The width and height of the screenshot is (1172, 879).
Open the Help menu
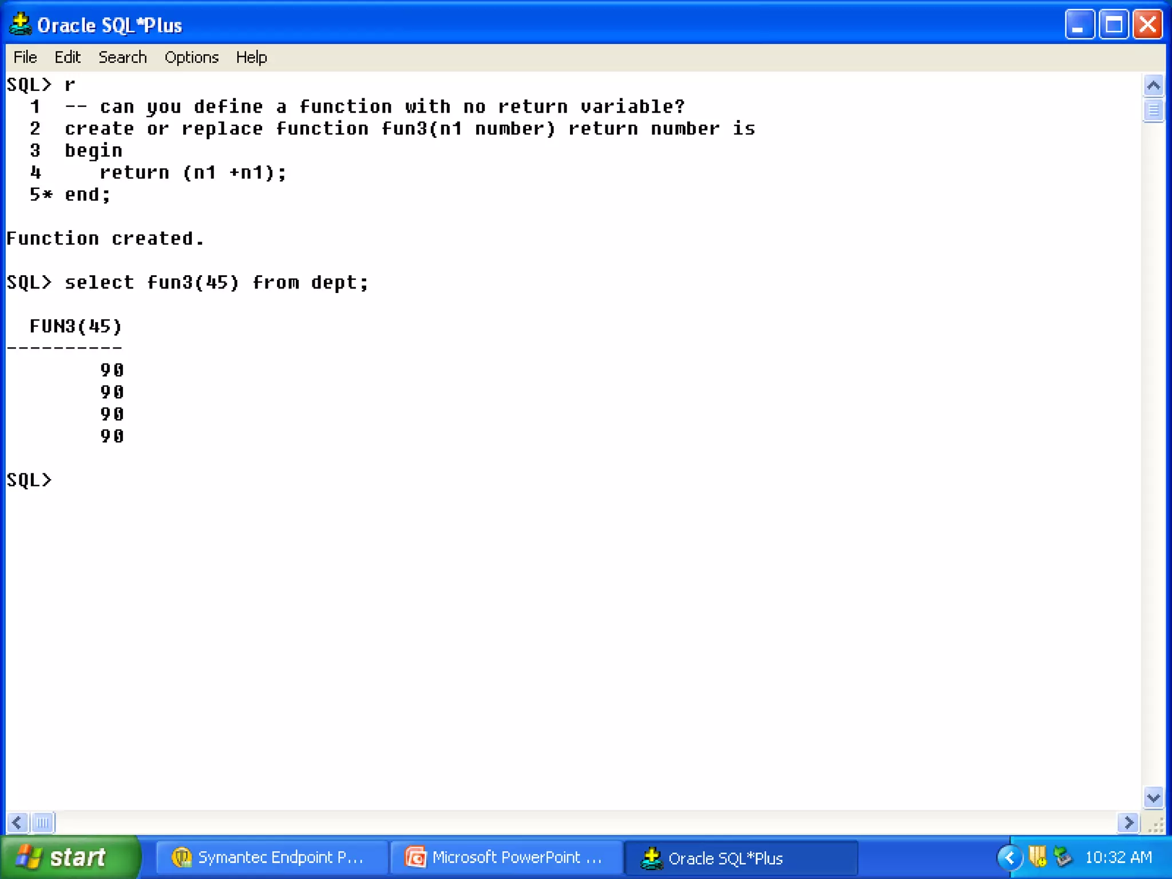click(x=251, y=57)
